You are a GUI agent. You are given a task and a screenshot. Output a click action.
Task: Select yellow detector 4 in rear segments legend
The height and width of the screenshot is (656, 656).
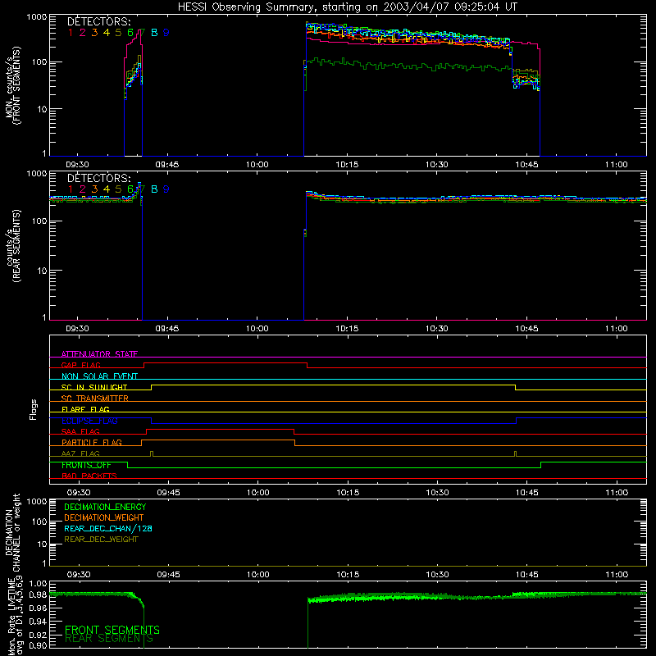(x=107, y=189)
